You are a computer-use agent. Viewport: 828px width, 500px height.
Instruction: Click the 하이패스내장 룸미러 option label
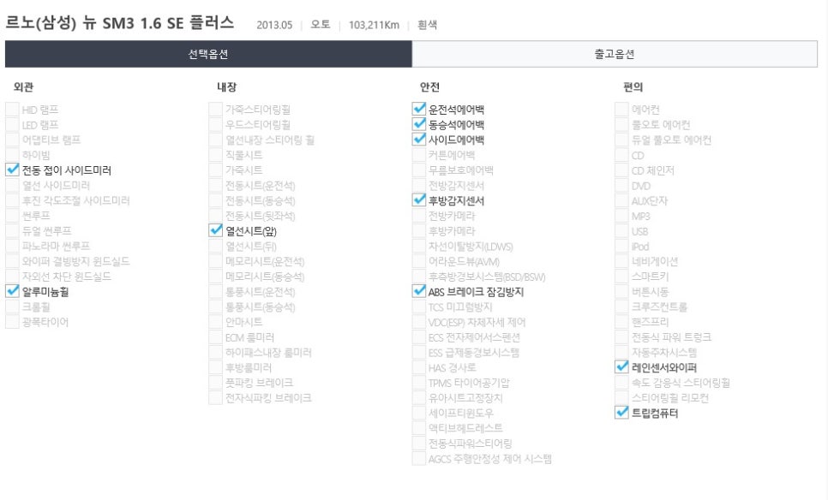268,353
